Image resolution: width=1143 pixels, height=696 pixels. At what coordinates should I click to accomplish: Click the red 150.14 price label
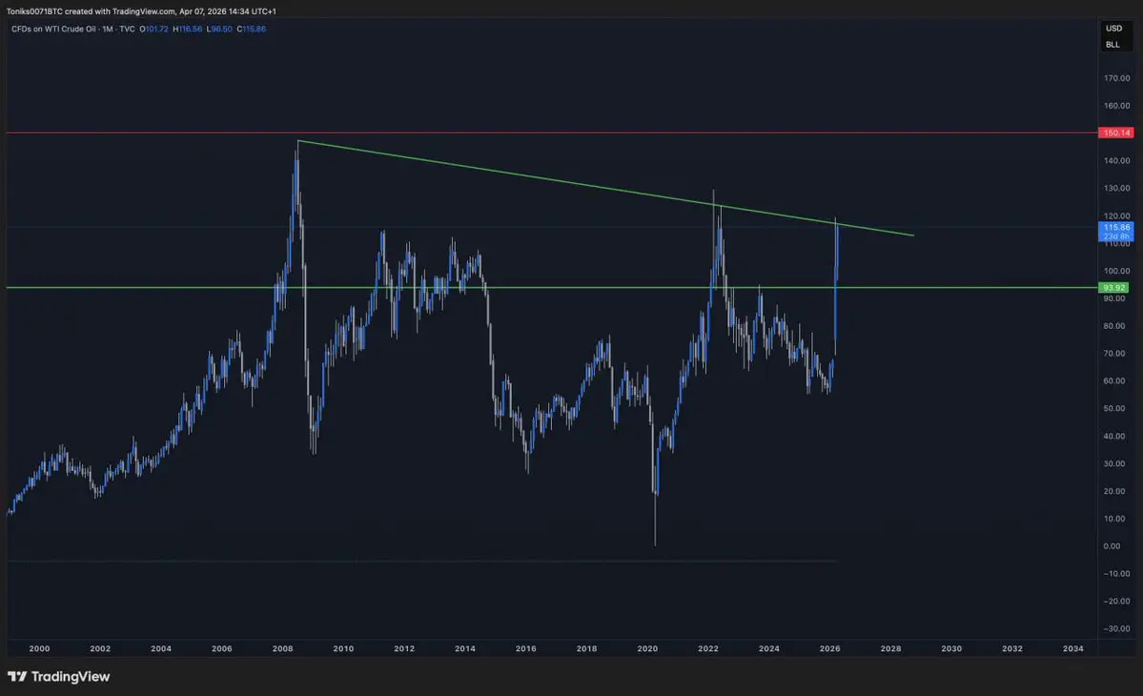(1116, 133)
